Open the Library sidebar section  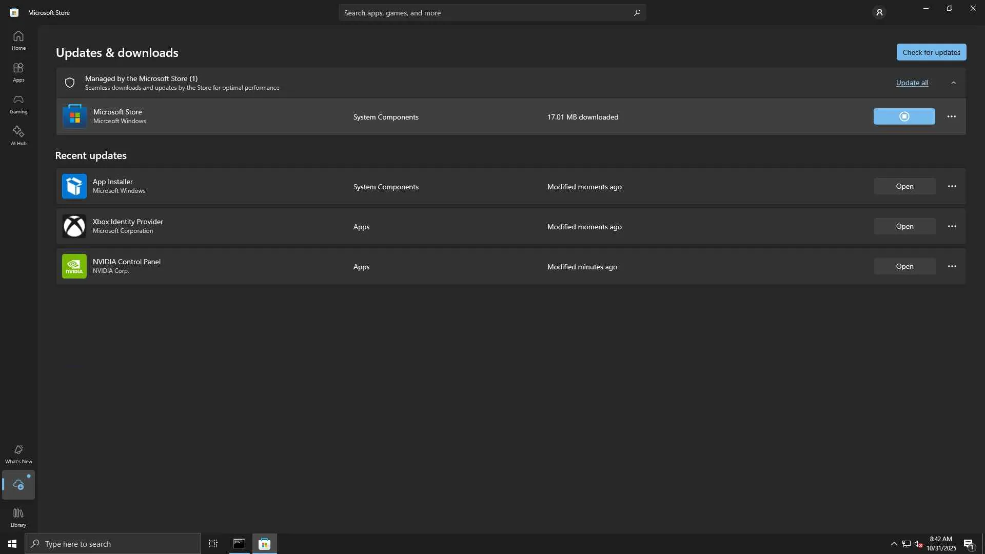point(18,517)
